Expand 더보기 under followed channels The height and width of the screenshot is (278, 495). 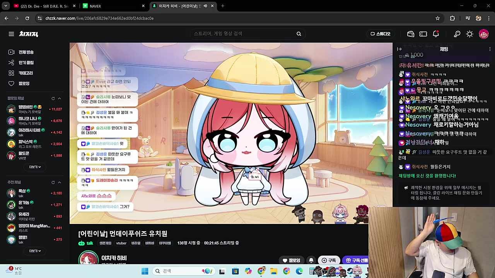coord(35,167)
